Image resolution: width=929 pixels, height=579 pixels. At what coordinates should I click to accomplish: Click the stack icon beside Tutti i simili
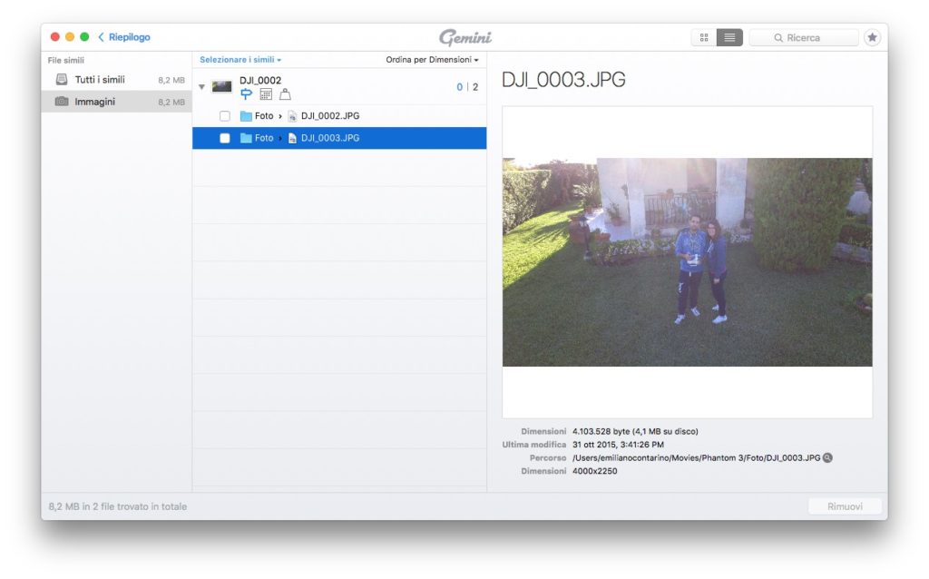tap(62, 80)
